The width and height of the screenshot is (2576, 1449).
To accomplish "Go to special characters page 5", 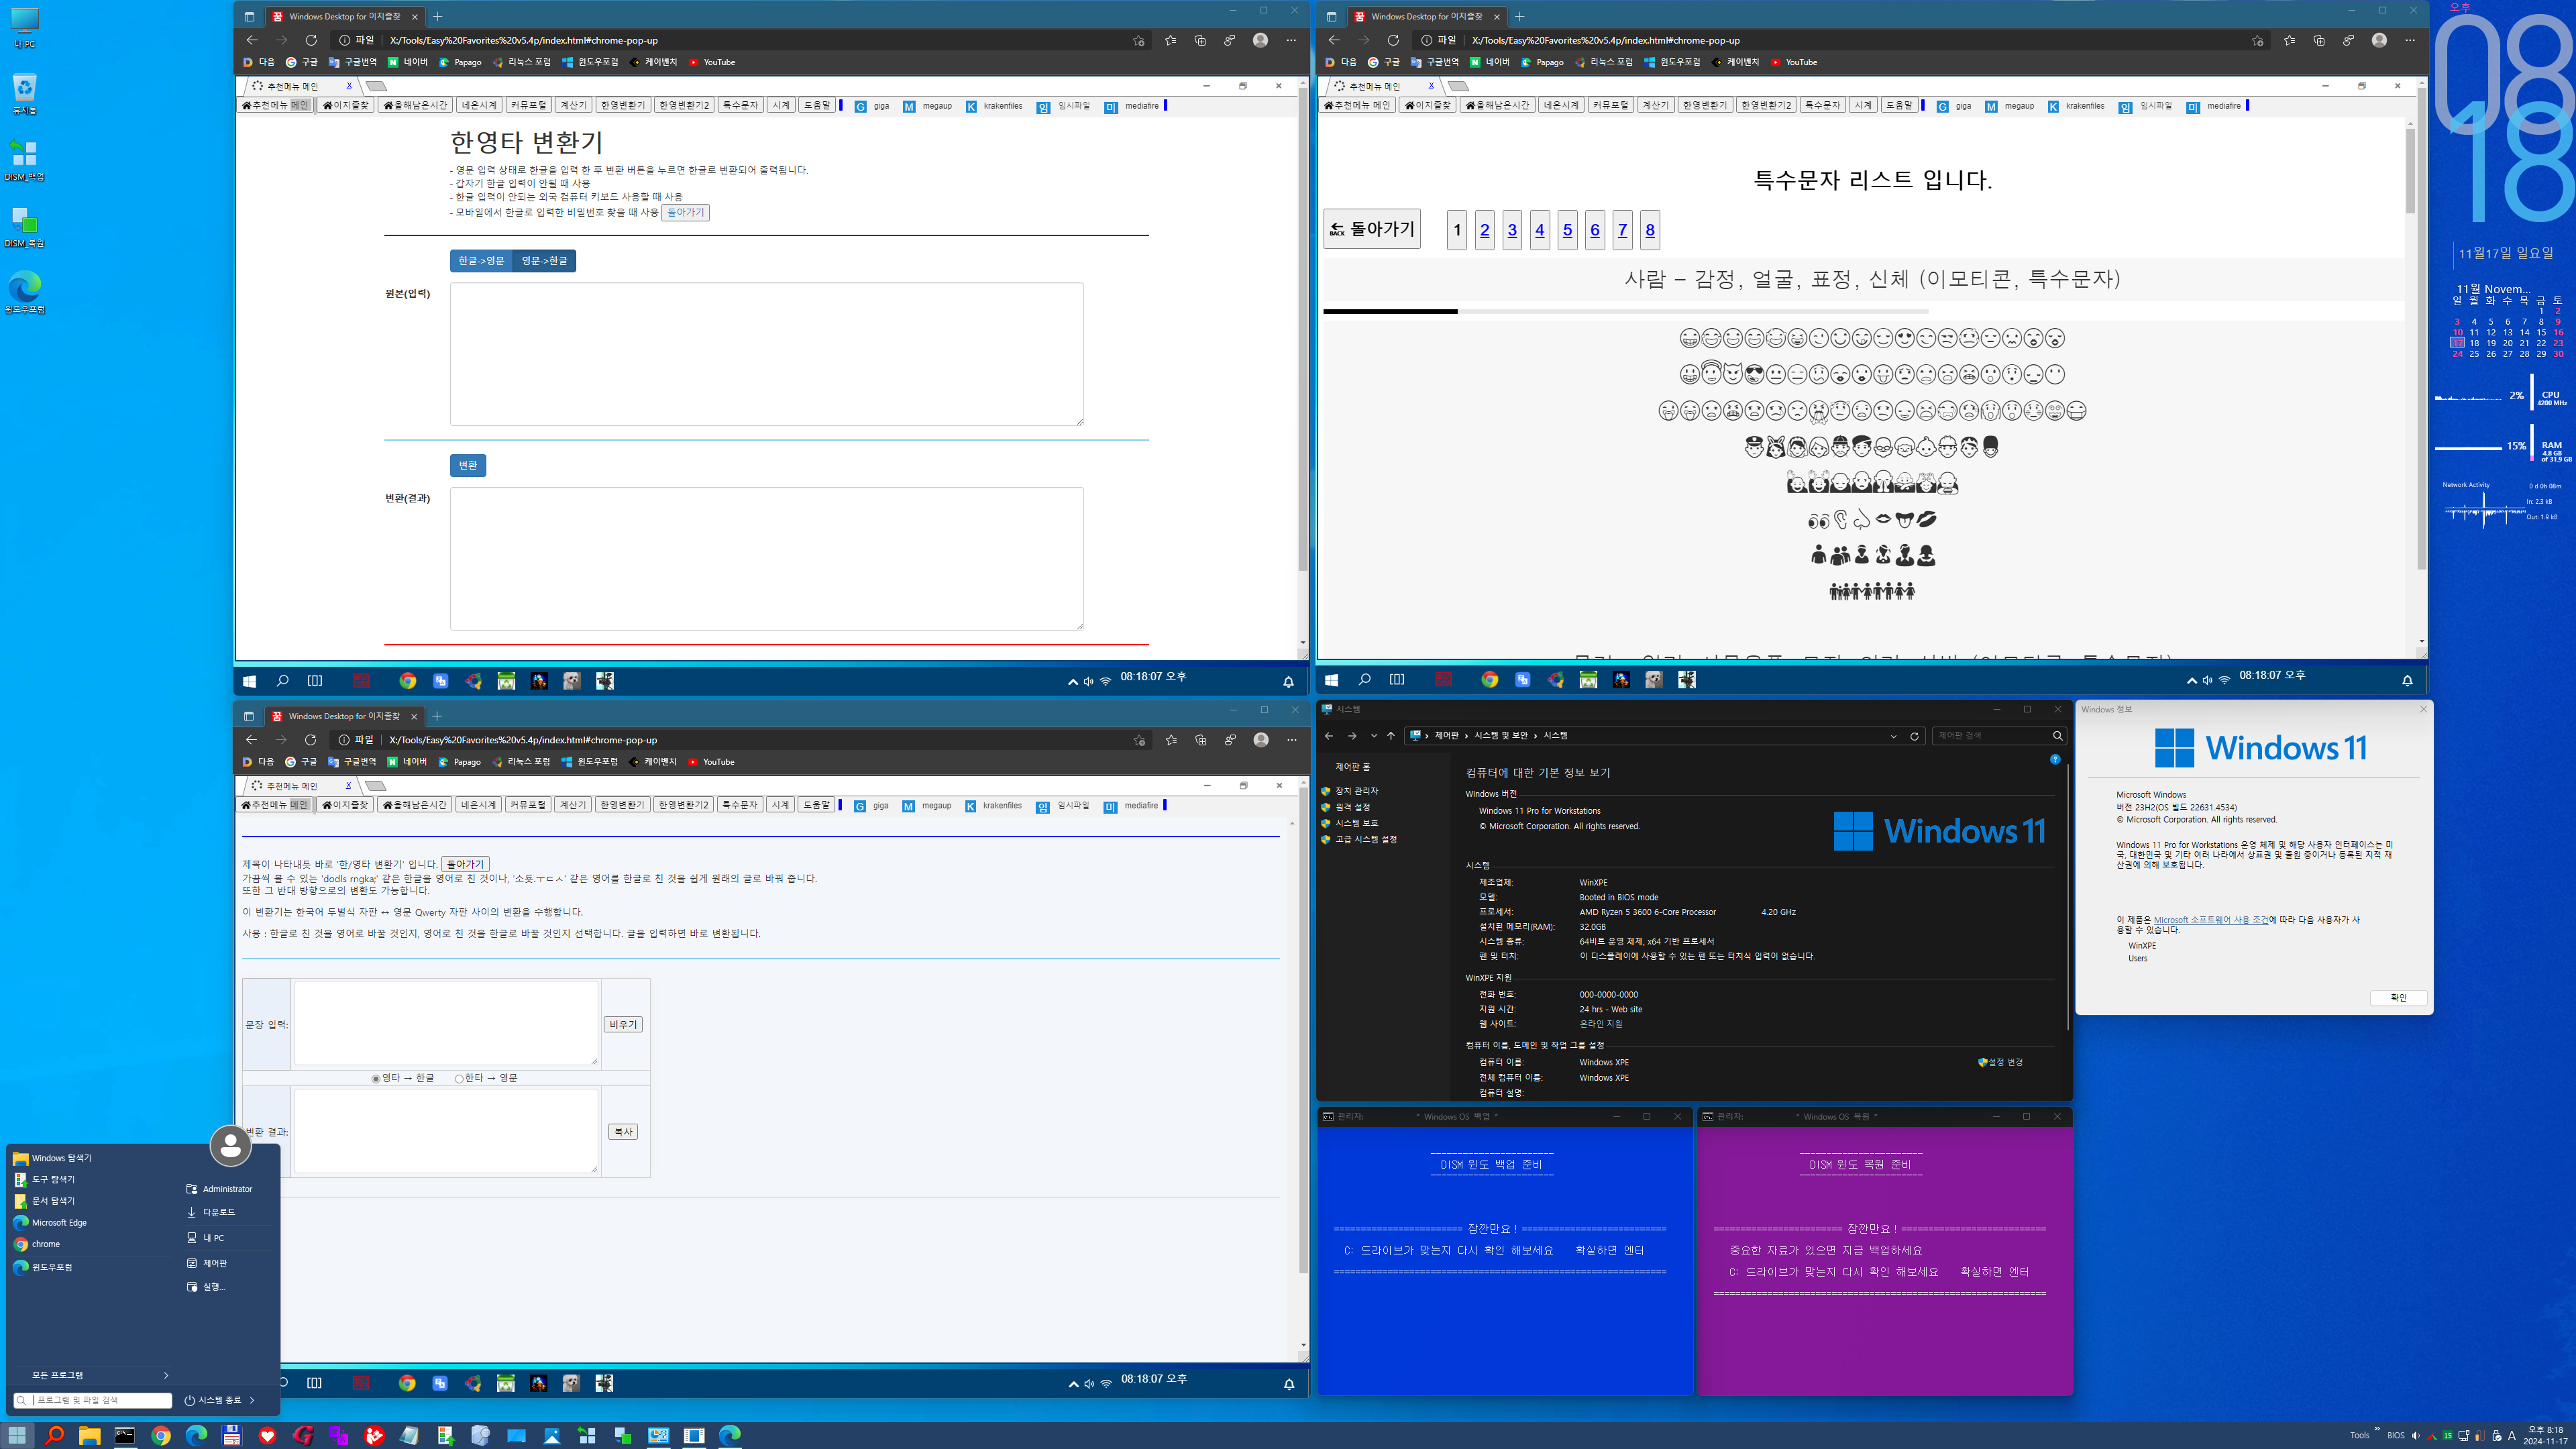I will tap(1567, 230).
